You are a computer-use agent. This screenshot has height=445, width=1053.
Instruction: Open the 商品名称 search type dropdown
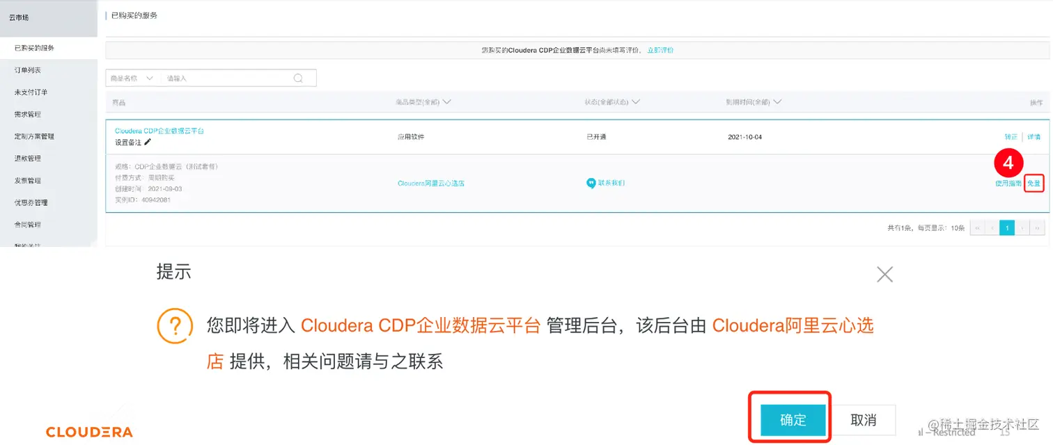(133, 79)
